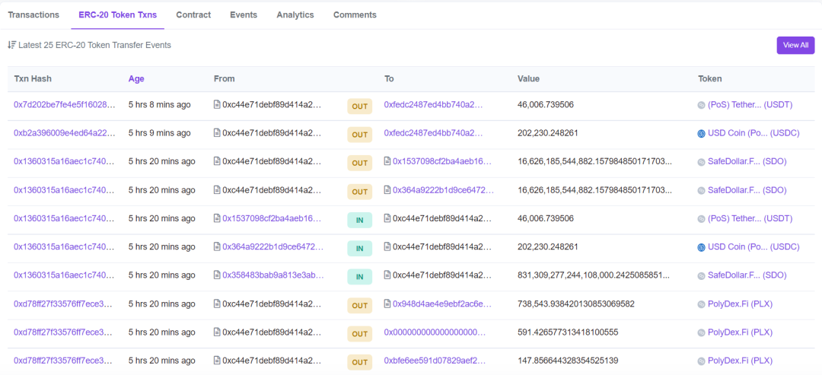Click the sort icon beside Latest 25 ERC-20
The image size is (822, 375).
[11, 45]
